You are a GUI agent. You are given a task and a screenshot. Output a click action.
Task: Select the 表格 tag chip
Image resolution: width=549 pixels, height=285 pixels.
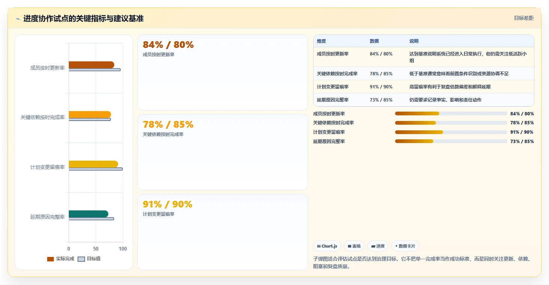point(354,246)
